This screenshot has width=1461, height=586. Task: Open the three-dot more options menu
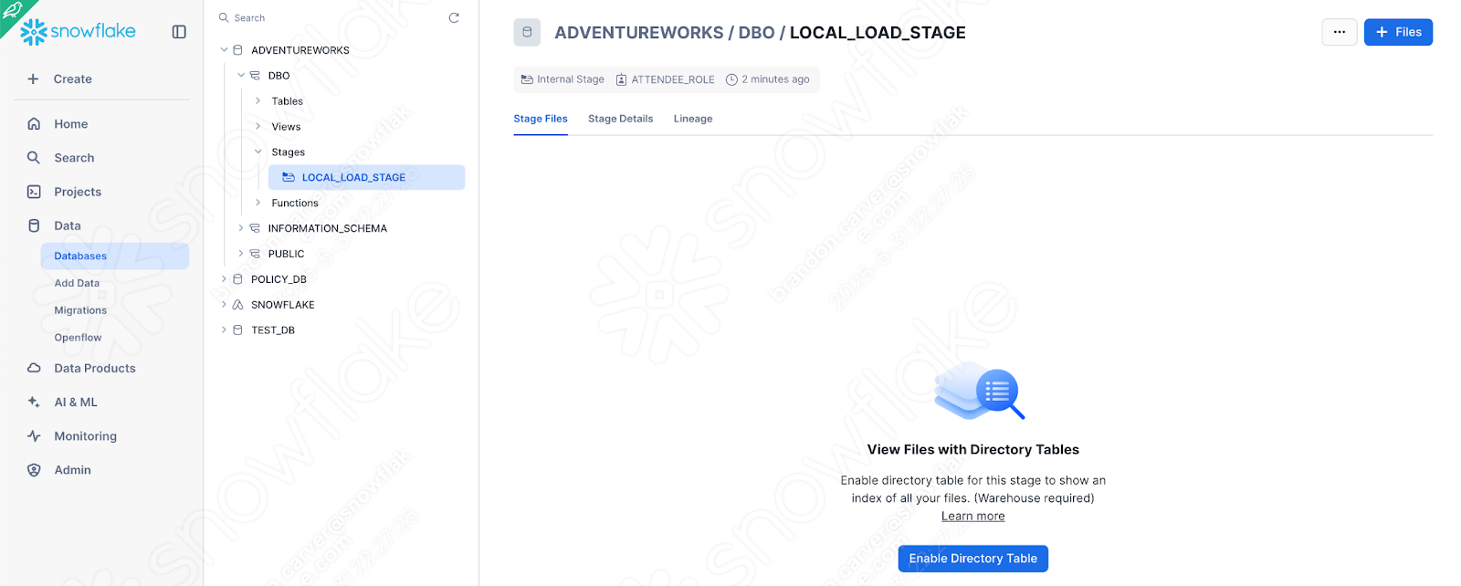[x=1339, y=32]
